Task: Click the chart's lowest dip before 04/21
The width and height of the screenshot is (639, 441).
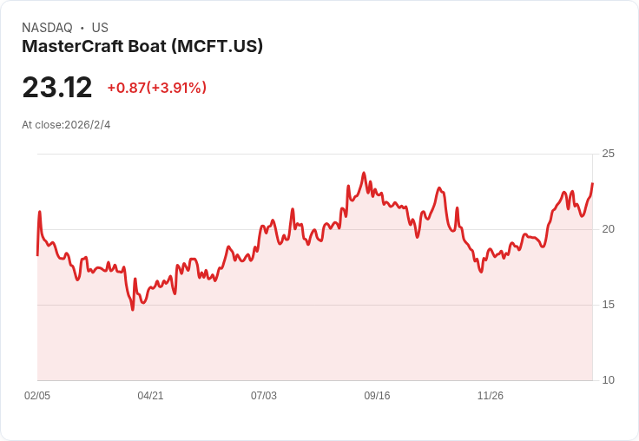Action: click(x=133, y=309)
